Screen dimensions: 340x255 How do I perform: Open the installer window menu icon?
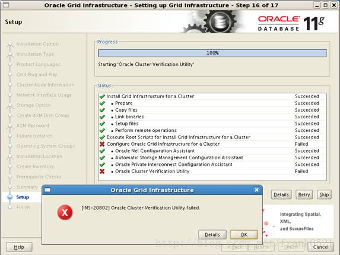(6, 5)
